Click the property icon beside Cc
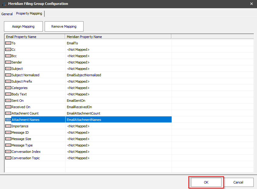The image size is (257, 189). click(x=8, y=50)
